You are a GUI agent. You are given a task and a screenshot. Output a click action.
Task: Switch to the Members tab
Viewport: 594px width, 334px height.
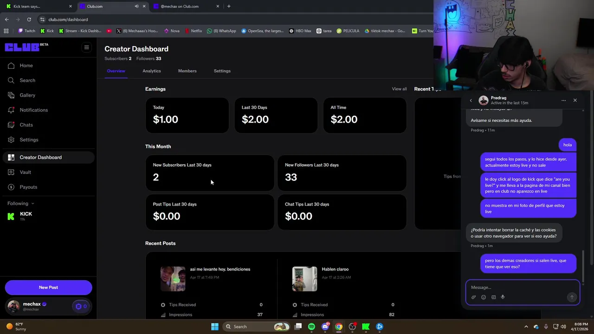[187, 71]
